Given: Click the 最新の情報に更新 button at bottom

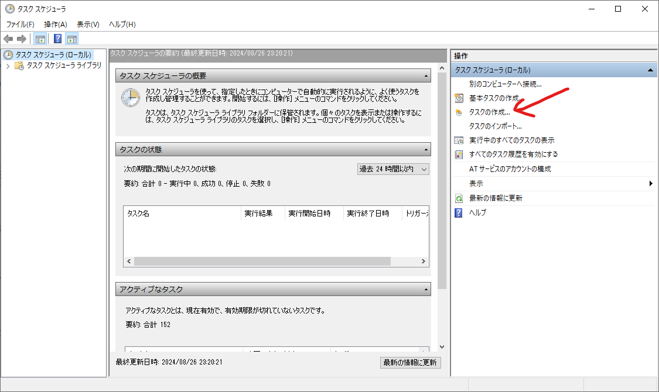Looking at the screenshot, I should click(x=409, y=362).
